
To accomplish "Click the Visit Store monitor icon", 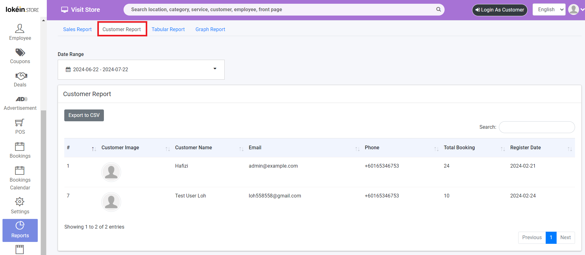I will point(65,10).
